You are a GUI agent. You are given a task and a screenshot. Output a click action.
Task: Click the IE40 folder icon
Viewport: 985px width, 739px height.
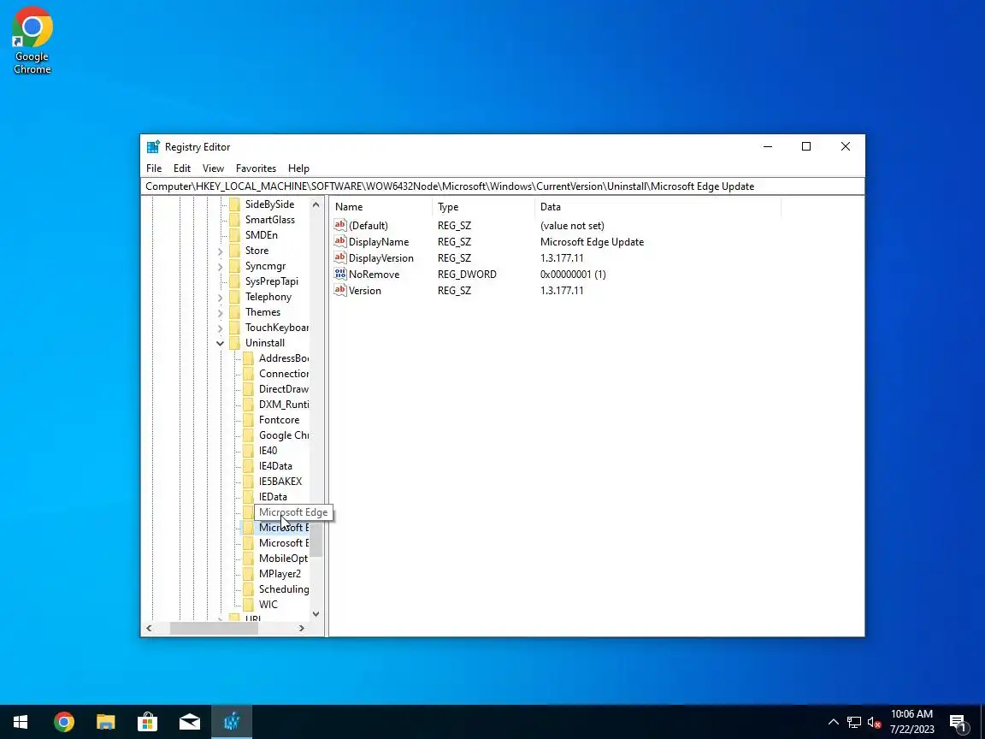pos(248,451)
